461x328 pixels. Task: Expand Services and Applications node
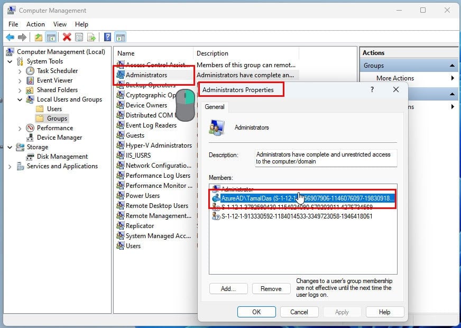coord(10,166)
